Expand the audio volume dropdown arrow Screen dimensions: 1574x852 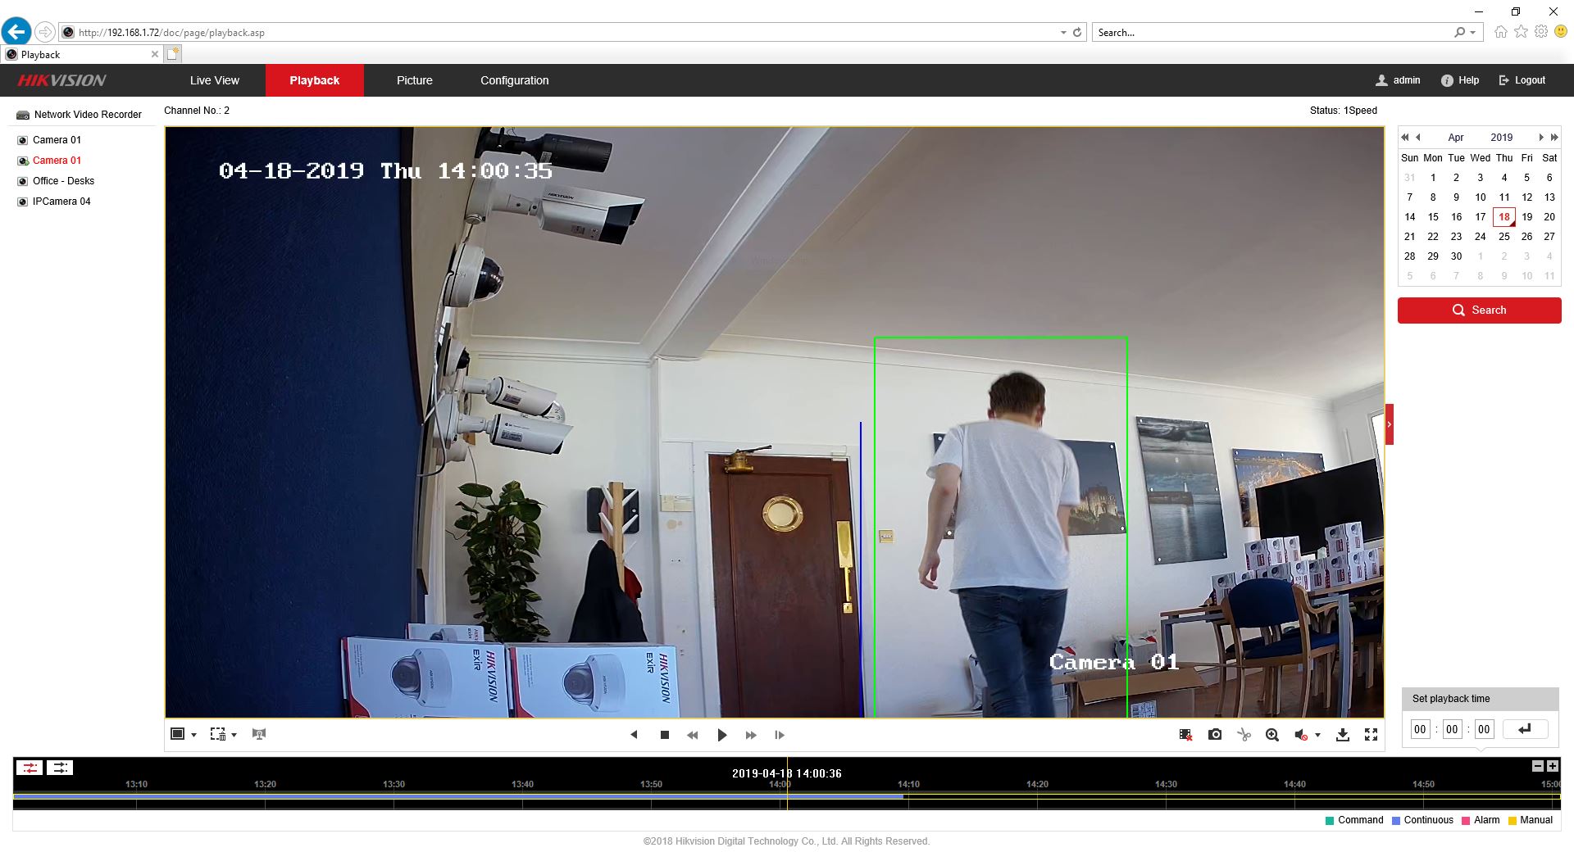click(x=1317, y=735)
